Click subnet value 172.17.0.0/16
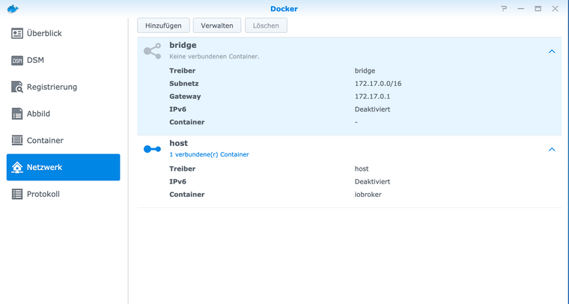The width and height of the screenshot is (569, 304). coord(378,84)
